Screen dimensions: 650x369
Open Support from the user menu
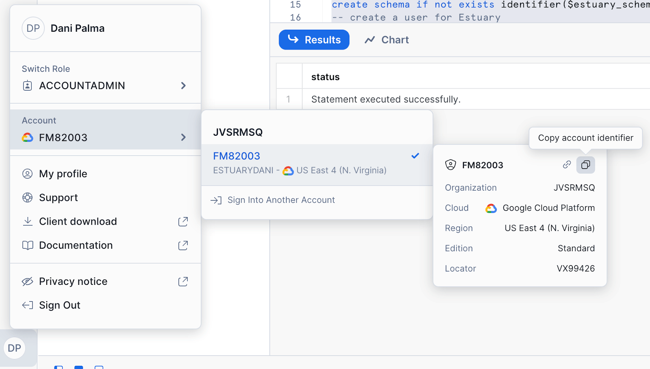(x=105, y=198)
